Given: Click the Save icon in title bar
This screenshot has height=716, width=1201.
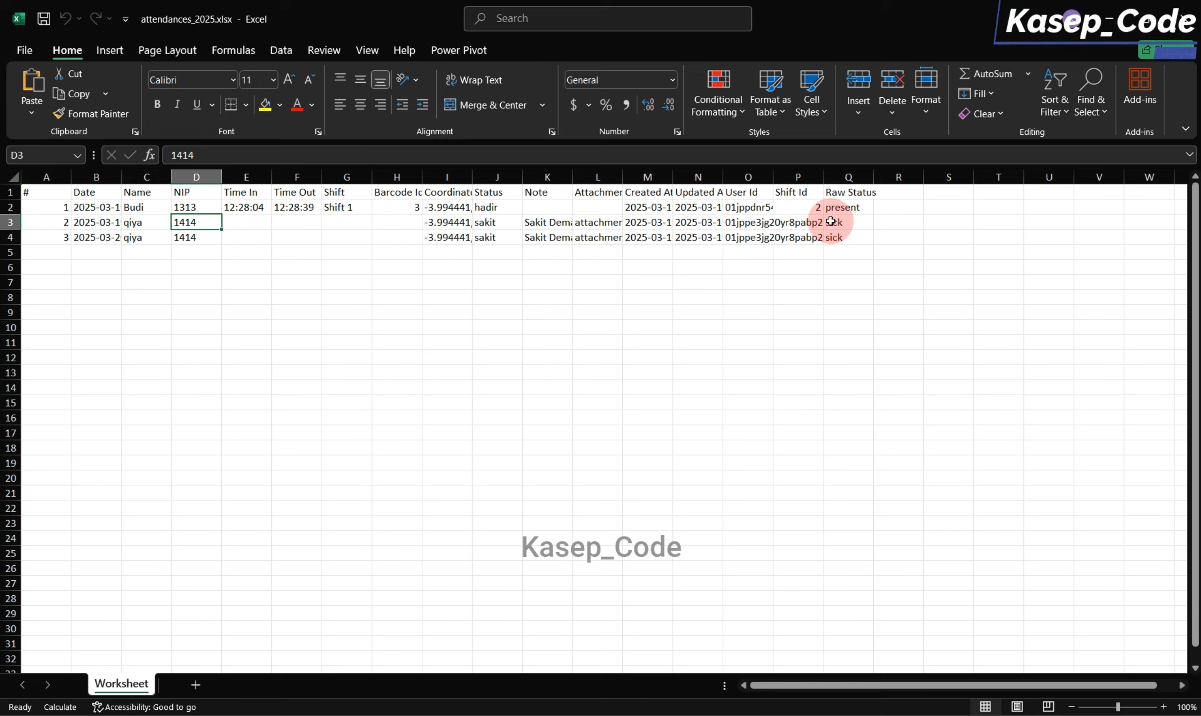Looking at the screenshot, I should click(44, 19).
